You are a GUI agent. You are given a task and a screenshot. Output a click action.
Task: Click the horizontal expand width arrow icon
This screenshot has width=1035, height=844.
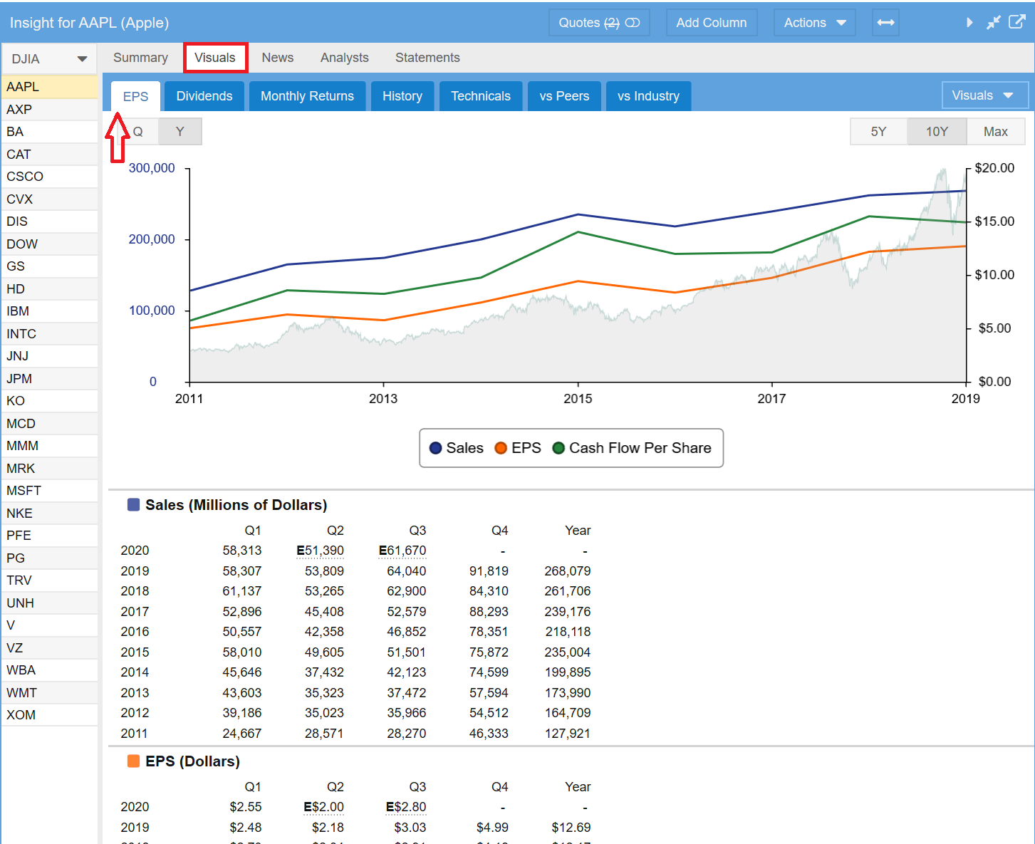coord(885,23)
